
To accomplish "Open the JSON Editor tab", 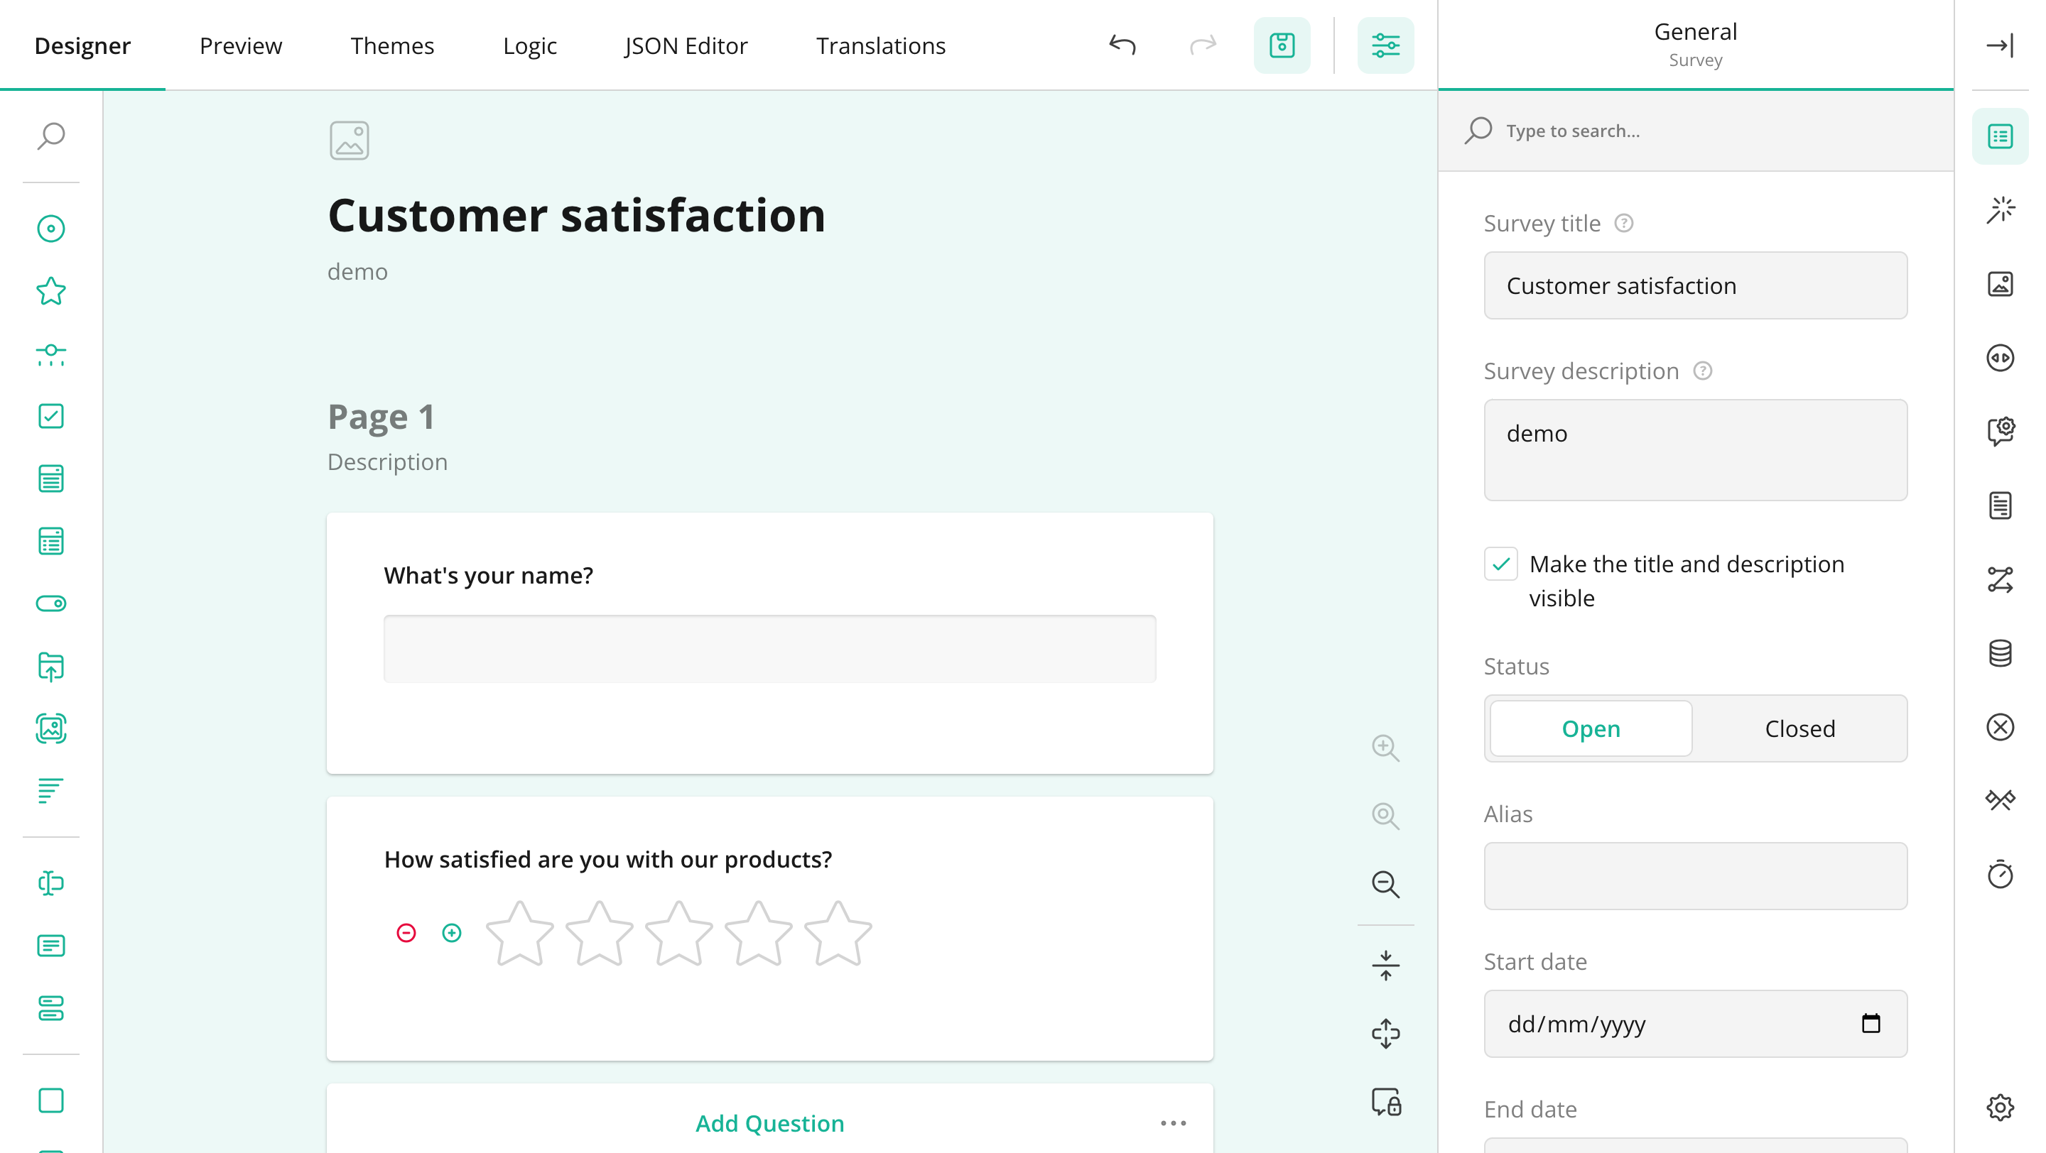I will coord(686,45).
